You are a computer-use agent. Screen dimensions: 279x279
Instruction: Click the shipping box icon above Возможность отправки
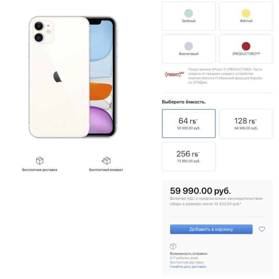[173, 246]
